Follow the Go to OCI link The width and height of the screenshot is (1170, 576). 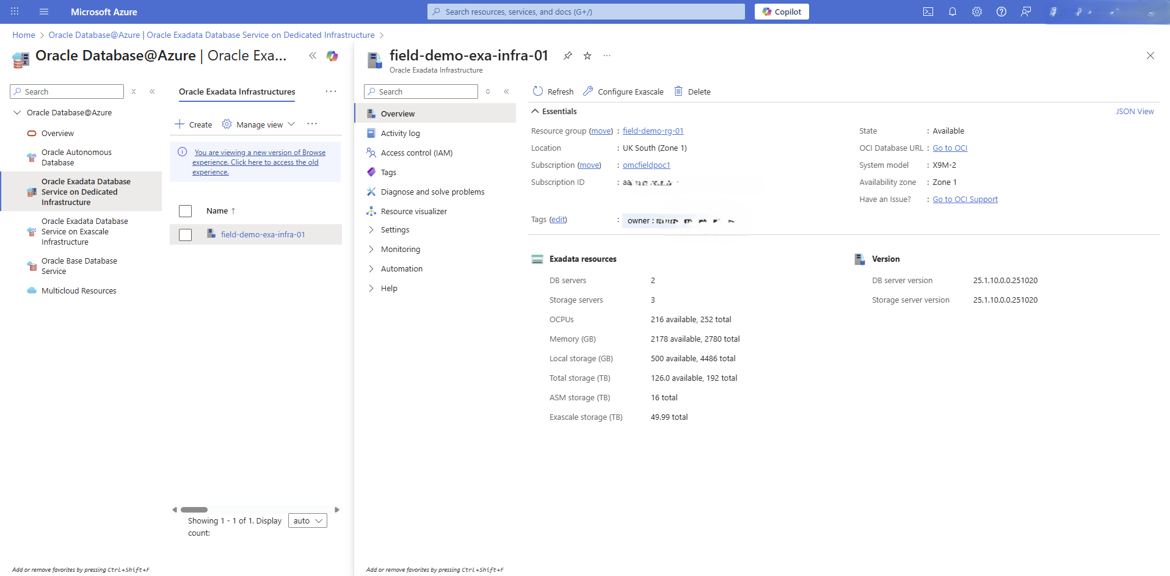point(950,148)
